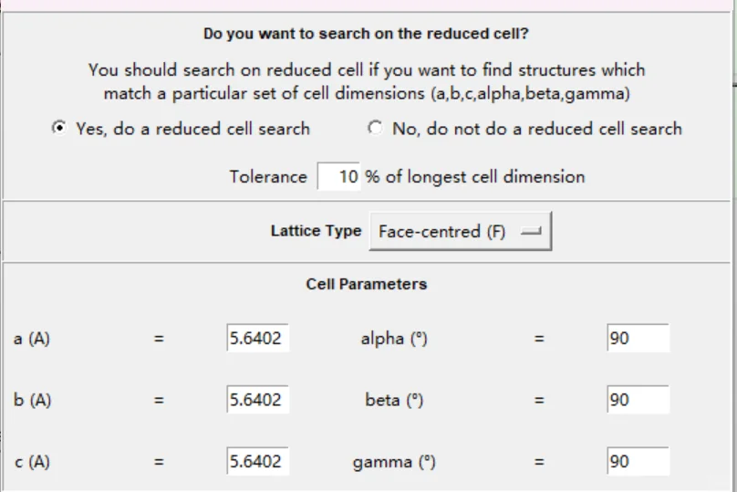Screen dimensions: 737x492
Task: Click the "Lattice Type" label
Action: 316,231
